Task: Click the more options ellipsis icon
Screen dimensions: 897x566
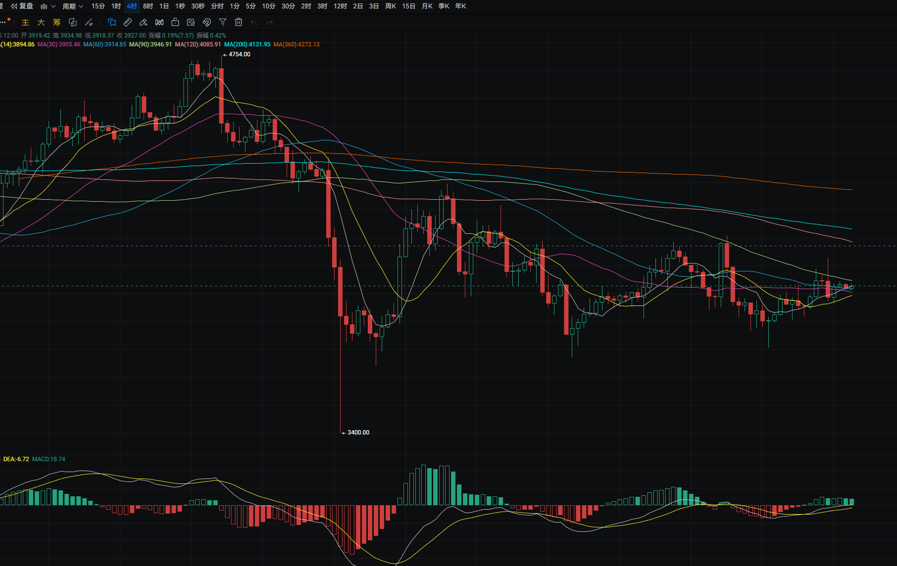Action: click(x=3, y=22)
